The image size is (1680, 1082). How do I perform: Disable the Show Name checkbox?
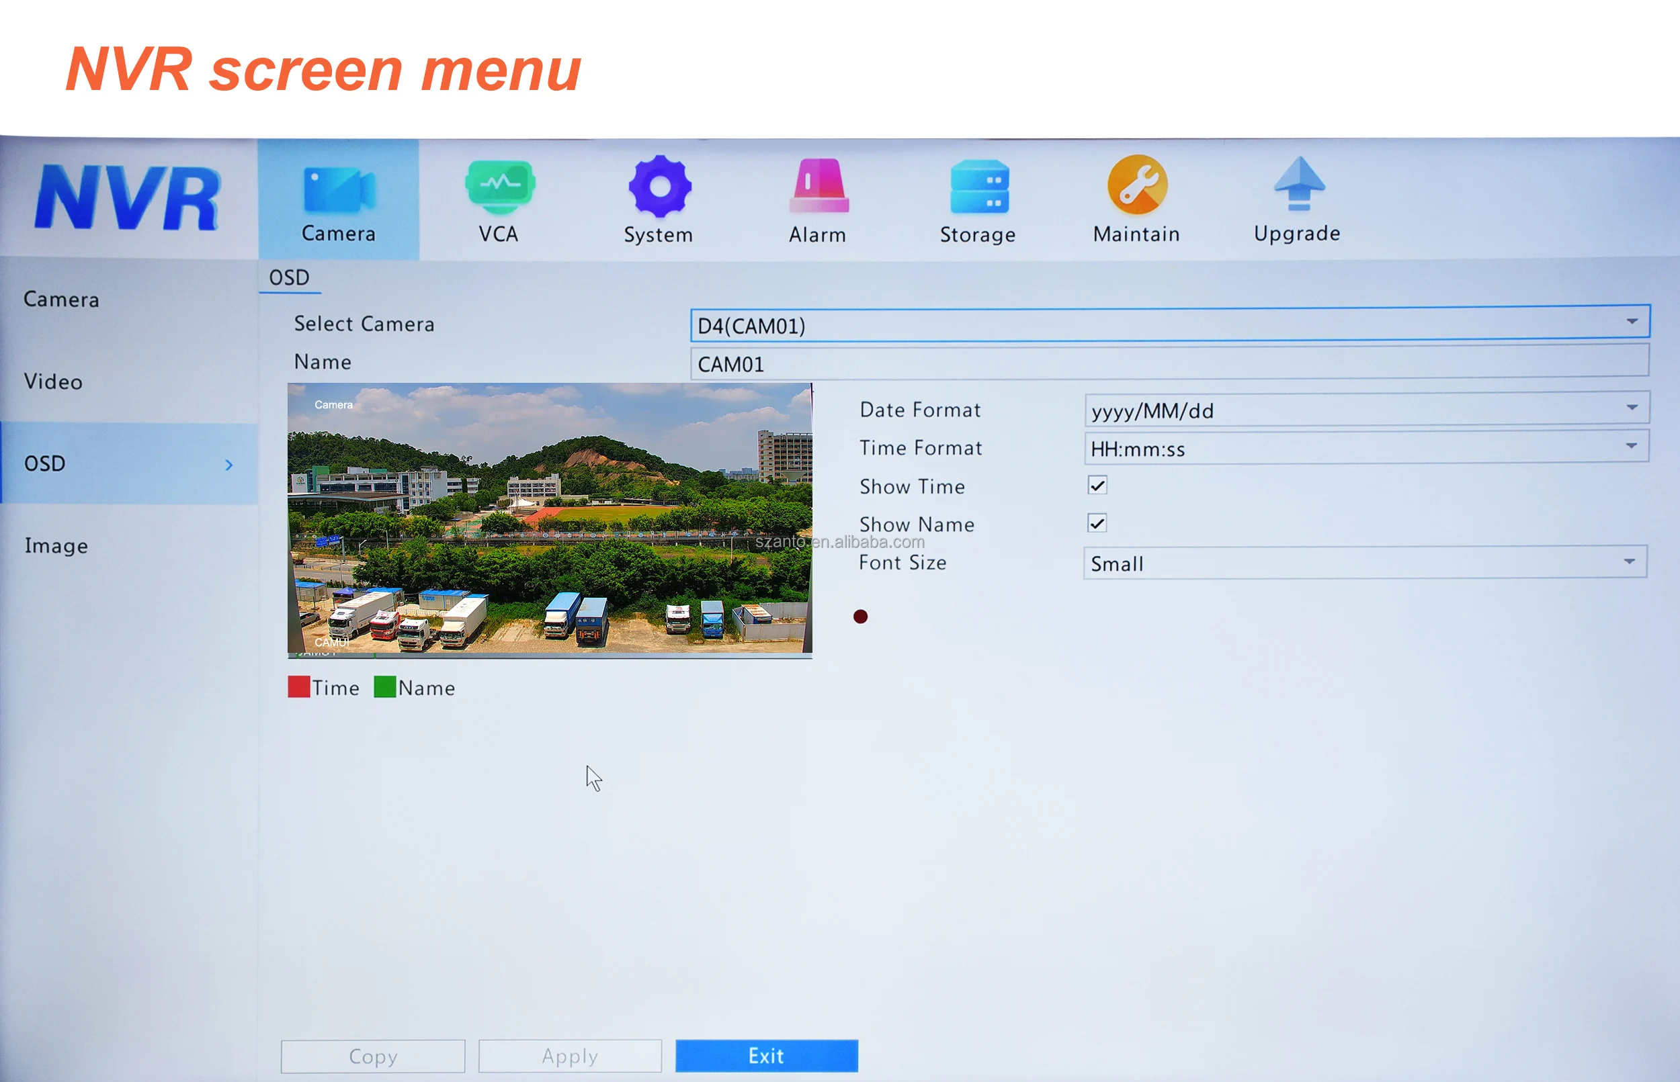[1097, 523]
